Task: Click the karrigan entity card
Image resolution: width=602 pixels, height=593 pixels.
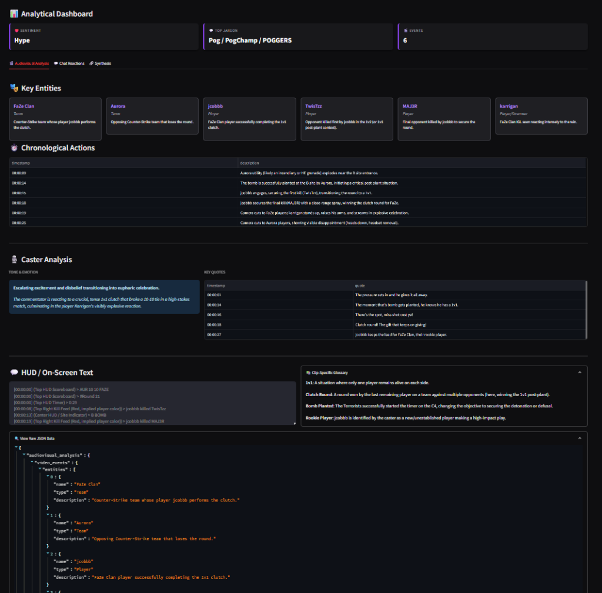Action: [x=541, y=119]
